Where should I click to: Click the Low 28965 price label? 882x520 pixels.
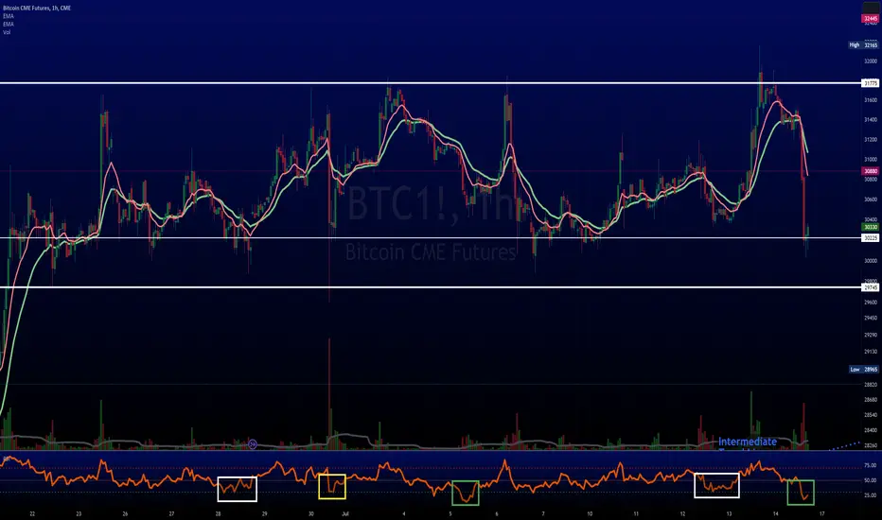click(x=863, y=370)
